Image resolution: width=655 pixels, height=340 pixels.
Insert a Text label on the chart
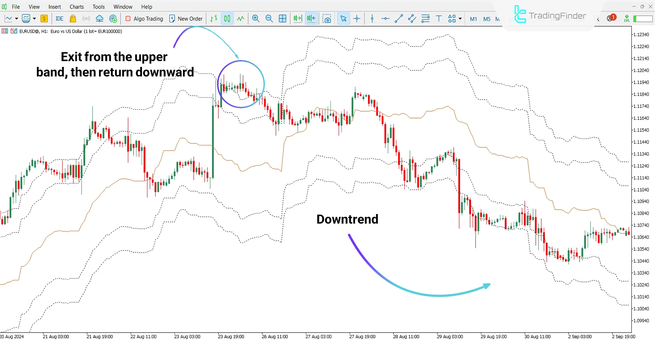[x=439, y=18]
